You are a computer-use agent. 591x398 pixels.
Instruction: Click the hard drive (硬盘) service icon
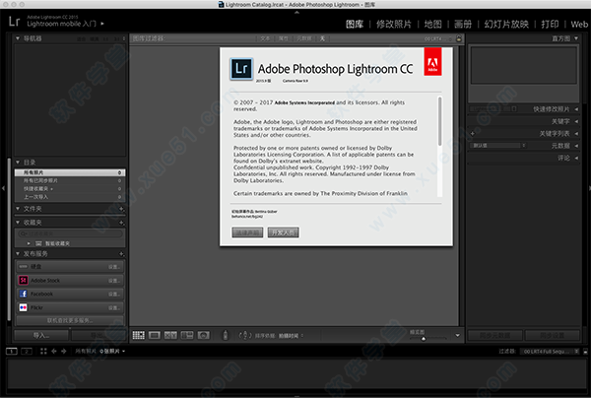(x=23, y=266)
